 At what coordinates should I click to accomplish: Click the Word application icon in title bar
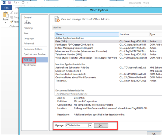[4, 2]
